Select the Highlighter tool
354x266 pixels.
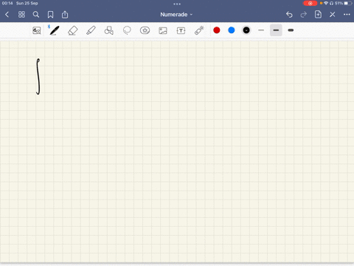(91, 30)
